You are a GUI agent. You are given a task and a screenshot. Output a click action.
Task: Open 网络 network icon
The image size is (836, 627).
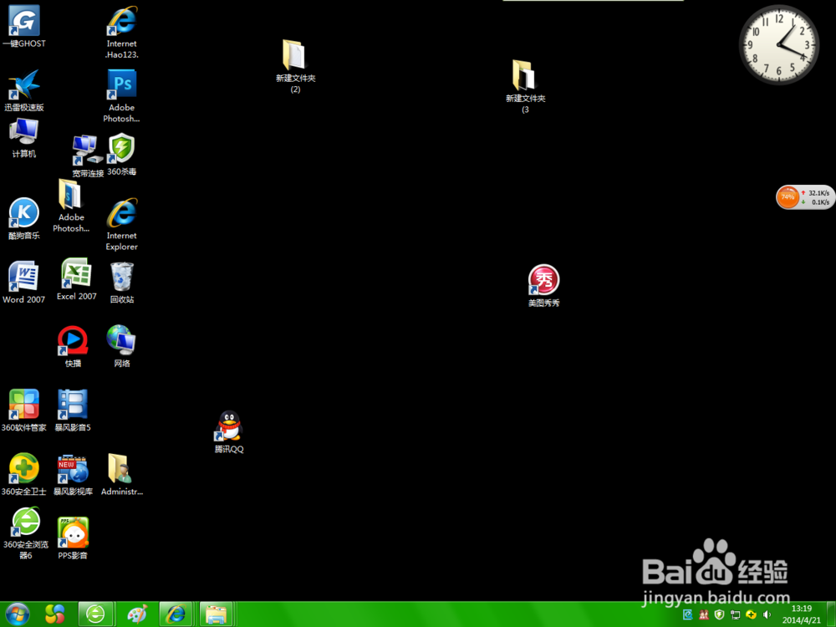[121, 346]
